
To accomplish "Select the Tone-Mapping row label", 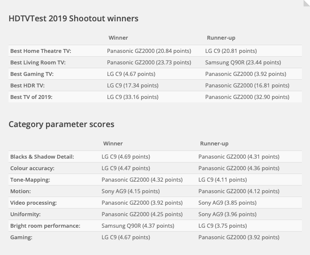I will coord(30,180).
